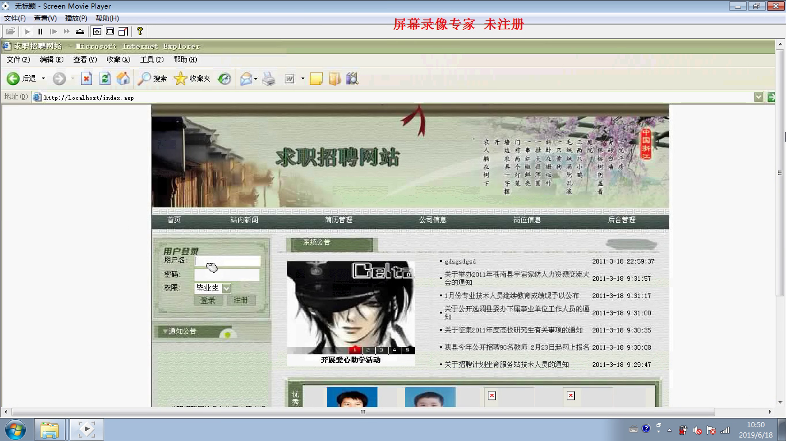
Task: Click the 搜索 magnifier search button
Action: click(152, 79)
